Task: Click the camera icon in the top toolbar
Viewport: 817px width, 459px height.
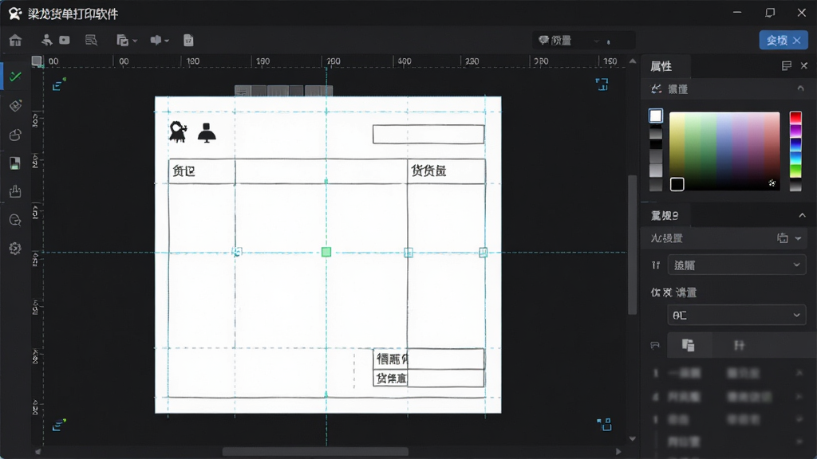Action: point(65,40)
